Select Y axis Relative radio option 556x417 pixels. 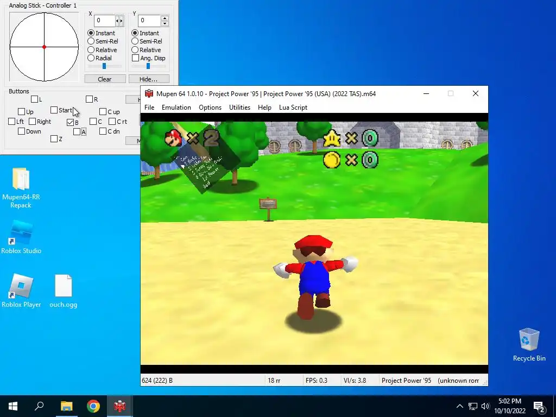click(135, 49)
